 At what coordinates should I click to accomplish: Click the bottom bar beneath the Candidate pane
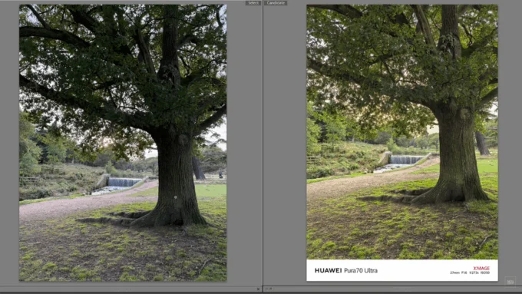coord(393,289)
